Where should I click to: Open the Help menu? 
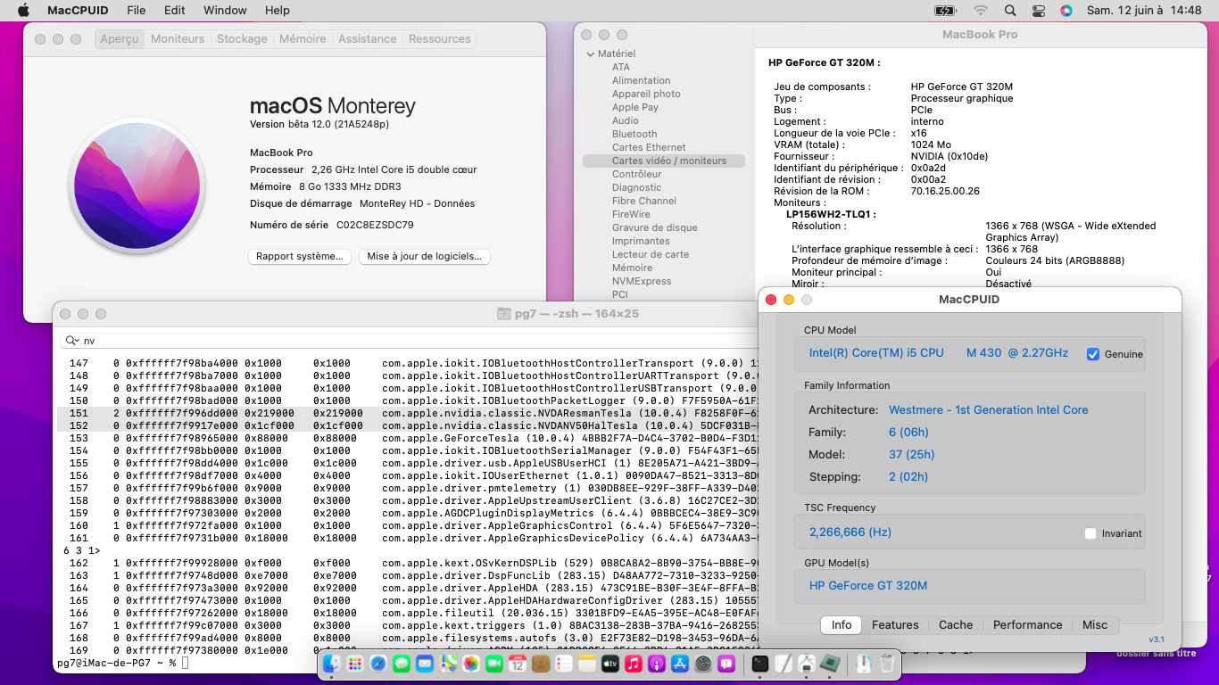278,10
